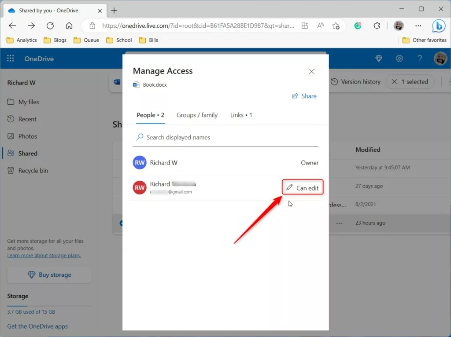Open a new browser tab
This screenshot has width=451, height=337.
tap(114, 11)
